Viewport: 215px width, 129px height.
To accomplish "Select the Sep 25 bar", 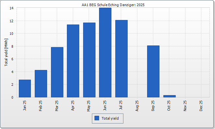I will [x=153, y=71].
